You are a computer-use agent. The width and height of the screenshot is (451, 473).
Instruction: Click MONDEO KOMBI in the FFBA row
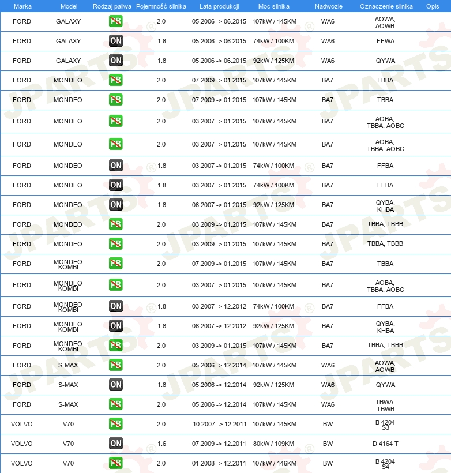[x=68, y=307]
